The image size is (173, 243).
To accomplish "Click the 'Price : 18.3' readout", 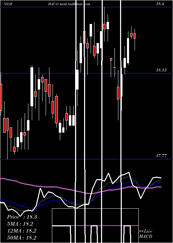I will [22, 217].
